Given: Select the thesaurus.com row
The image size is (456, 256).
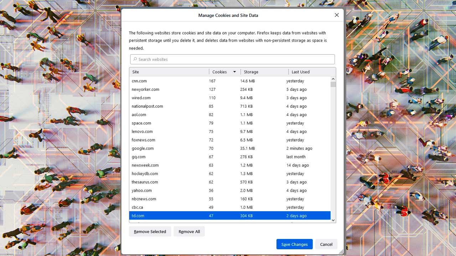Looking at the screenshot, I should tap(230, 182).
